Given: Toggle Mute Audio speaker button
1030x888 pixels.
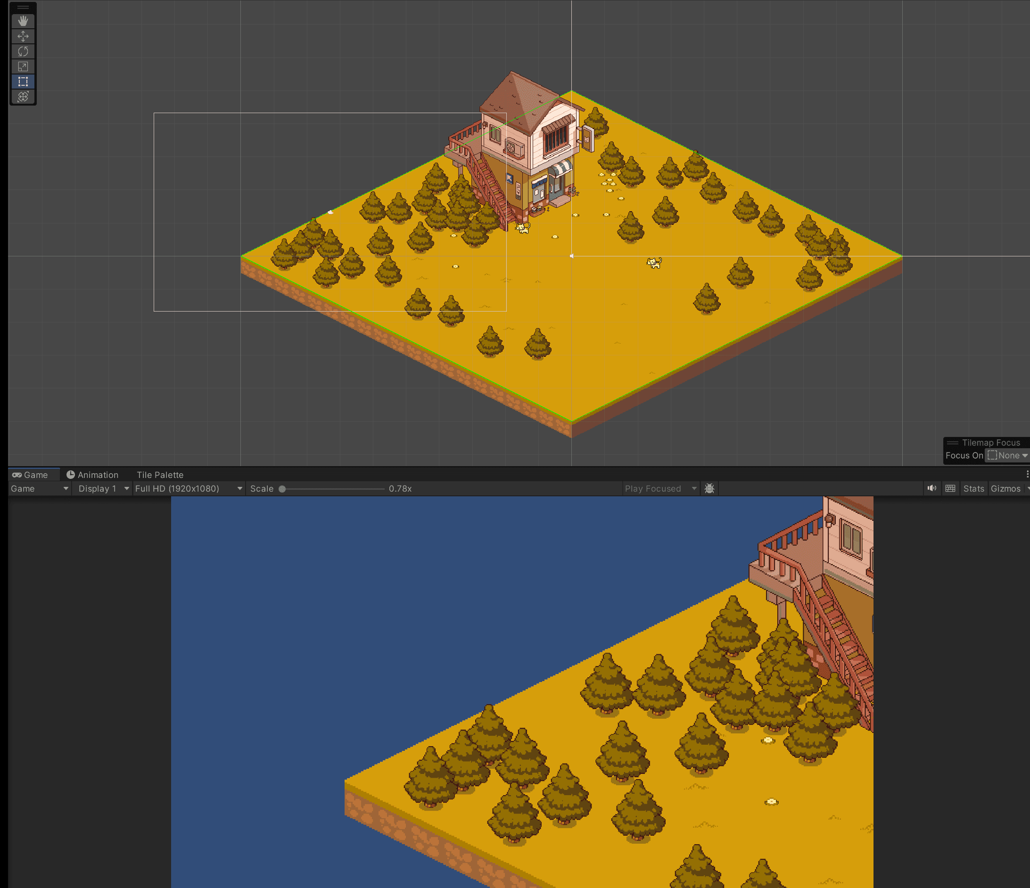Looking at the screenshot, I should (931, 488).
